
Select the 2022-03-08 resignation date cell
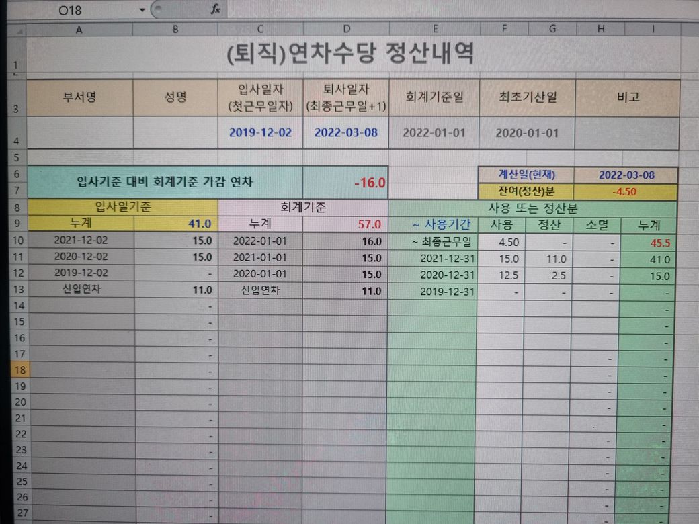(x=346, y=132)
